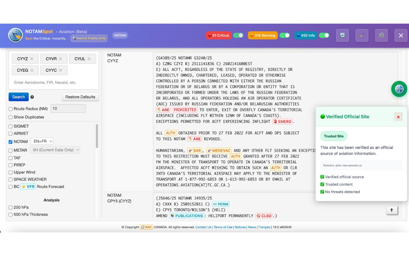Toggle the 455 Info switch

pyautogui.click(x=324, y=36)
